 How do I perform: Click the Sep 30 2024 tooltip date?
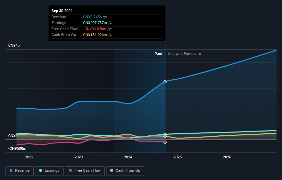pos(62,11)
